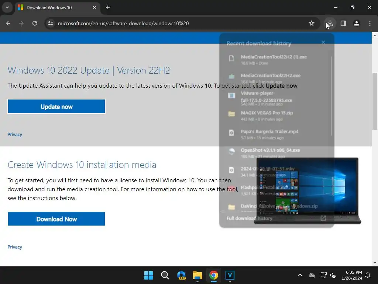Open the Chrome profile icon
Screen dimensions: 378x284
coord(356,23)
